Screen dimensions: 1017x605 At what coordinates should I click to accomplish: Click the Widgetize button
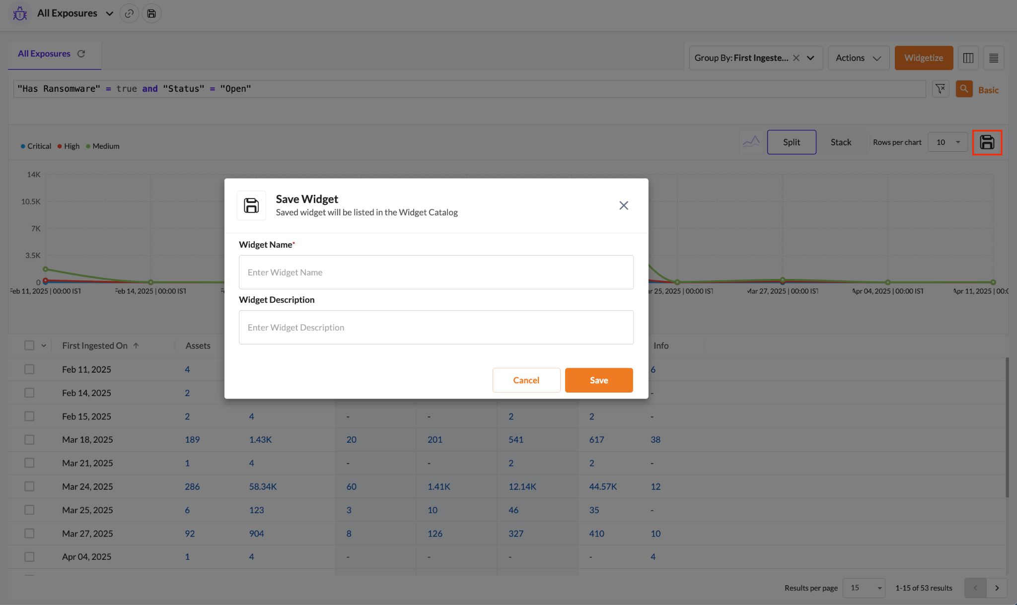(x=924, y=58)
